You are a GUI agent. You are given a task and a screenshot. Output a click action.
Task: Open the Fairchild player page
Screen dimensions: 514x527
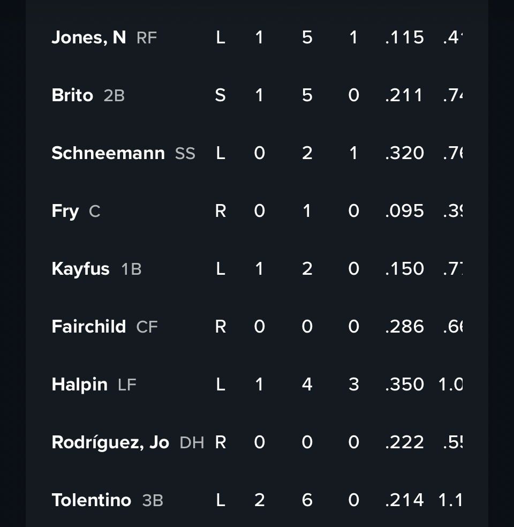click(x=89, y=327)
